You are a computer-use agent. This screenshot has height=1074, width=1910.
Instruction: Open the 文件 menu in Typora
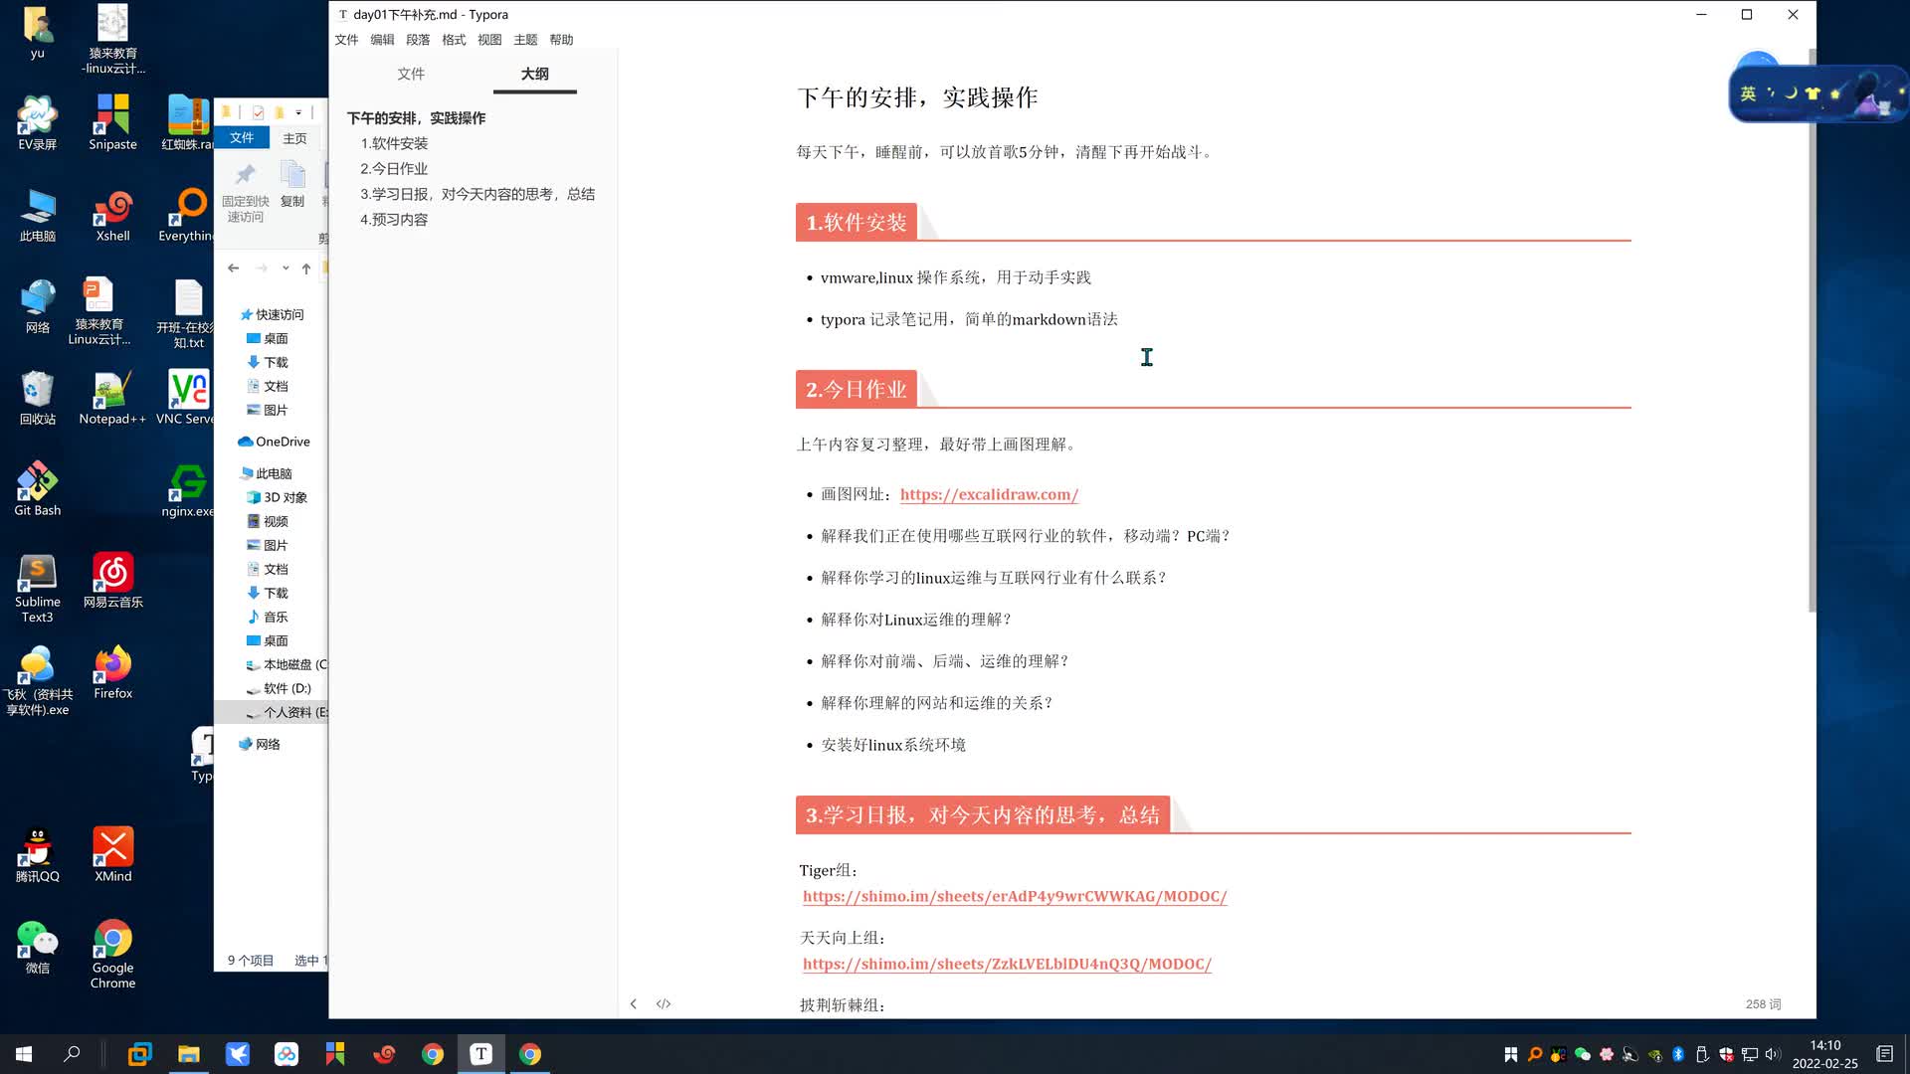tap(349, 40)
